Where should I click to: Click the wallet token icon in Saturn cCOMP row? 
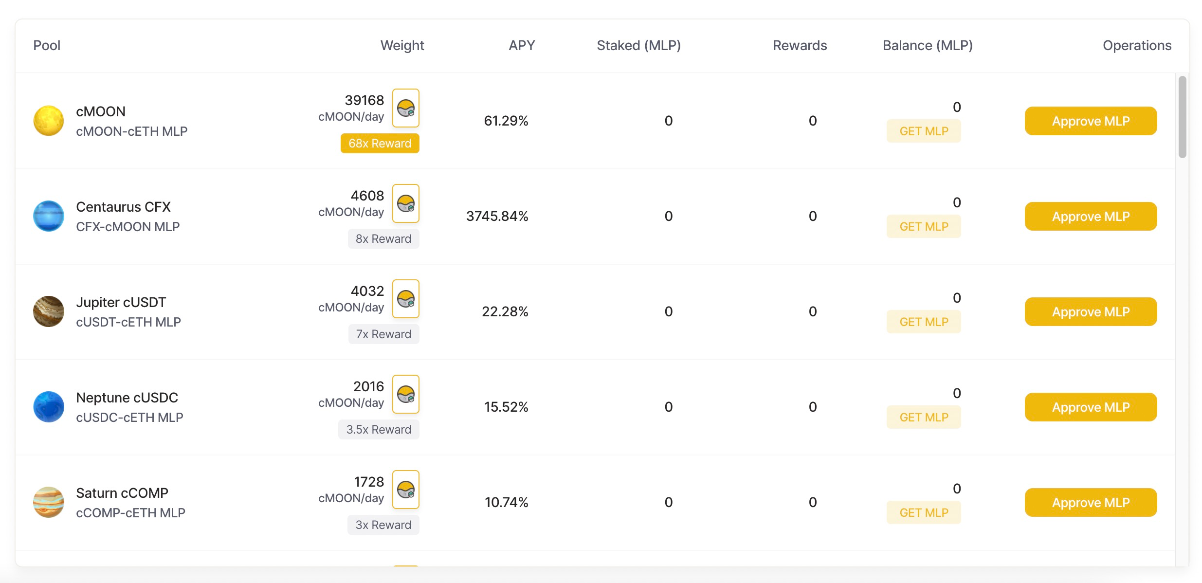(406, 490)
